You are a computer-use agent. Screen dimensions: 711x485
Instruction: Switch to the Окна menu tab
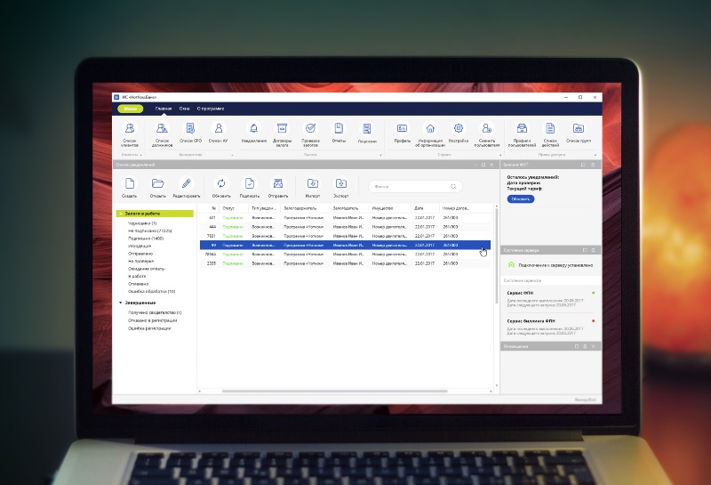click(x=184, y=108)
